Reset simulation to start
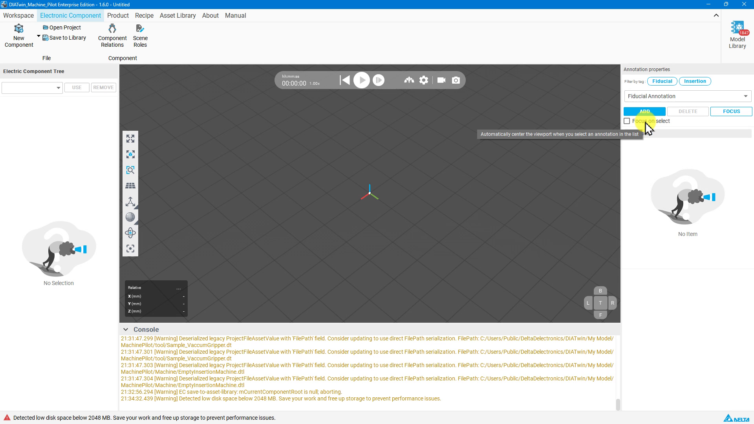The width and height of the screenshot is (754, 424). click(344, 80)
